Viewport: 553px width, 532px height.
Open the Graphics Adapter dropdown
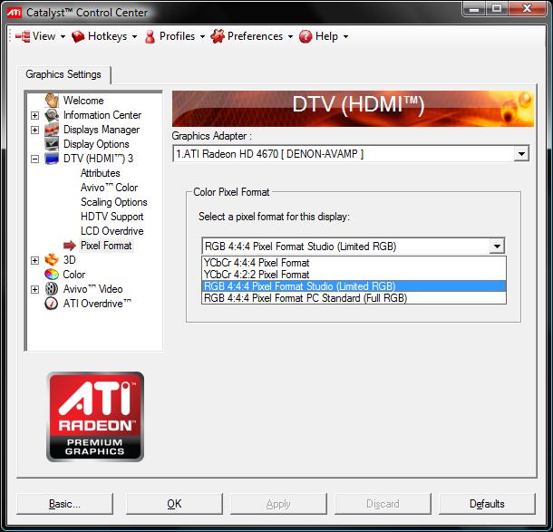(520, 154)
